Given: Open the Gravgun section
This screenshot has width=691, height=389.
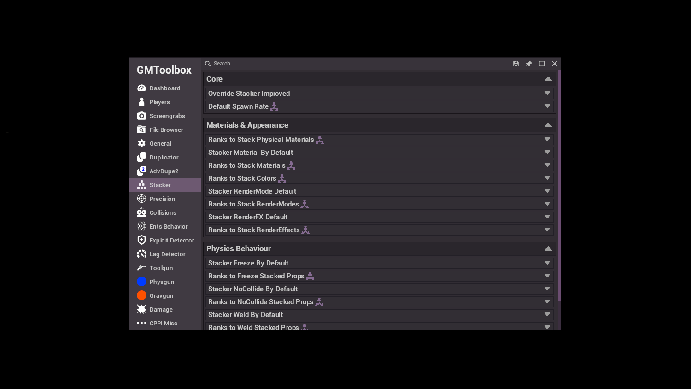Looking at the screenshot, I should coord(165,295).
